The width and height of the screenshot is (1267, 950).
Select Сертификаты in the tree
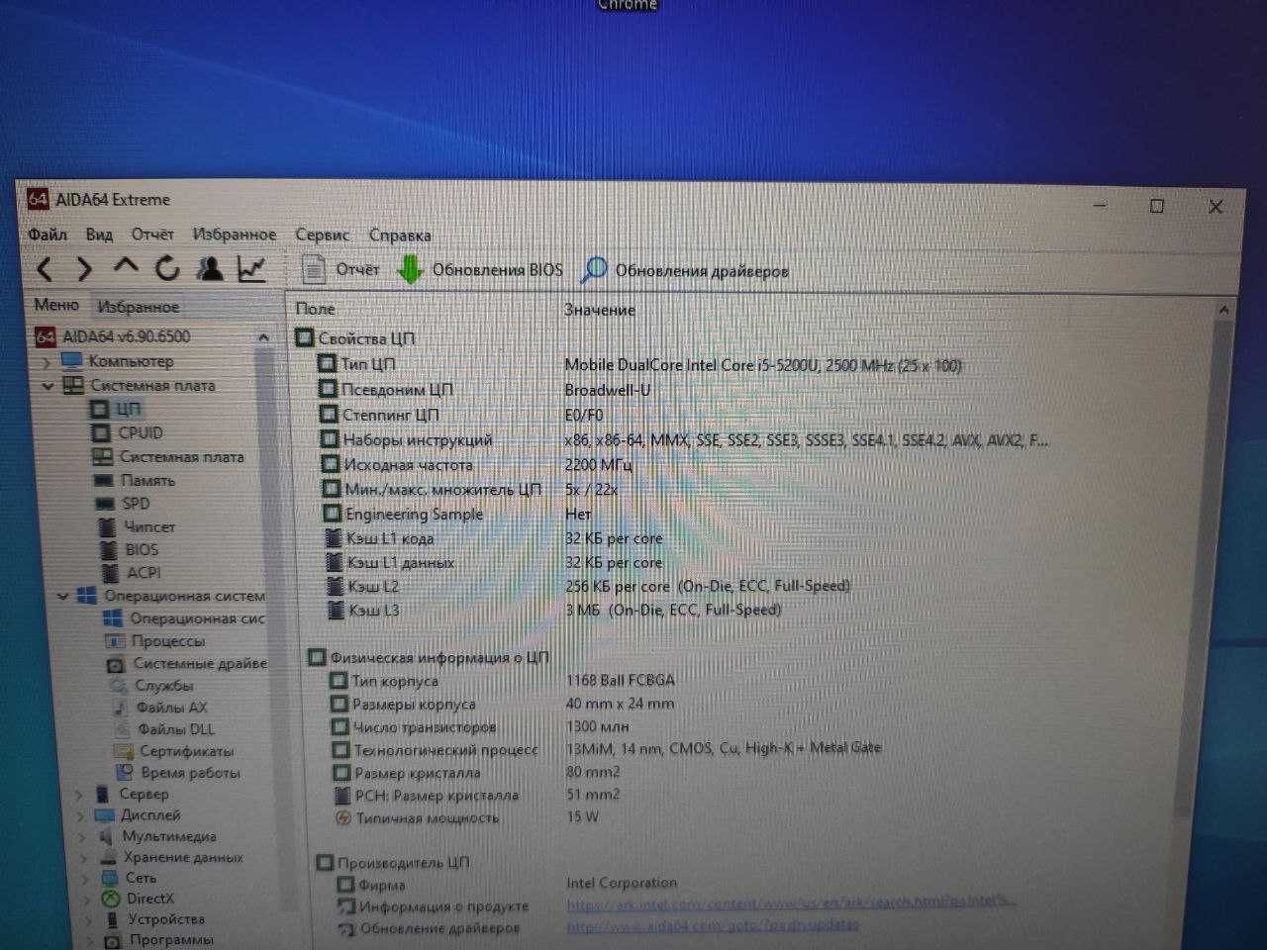[x=174, y=751]
